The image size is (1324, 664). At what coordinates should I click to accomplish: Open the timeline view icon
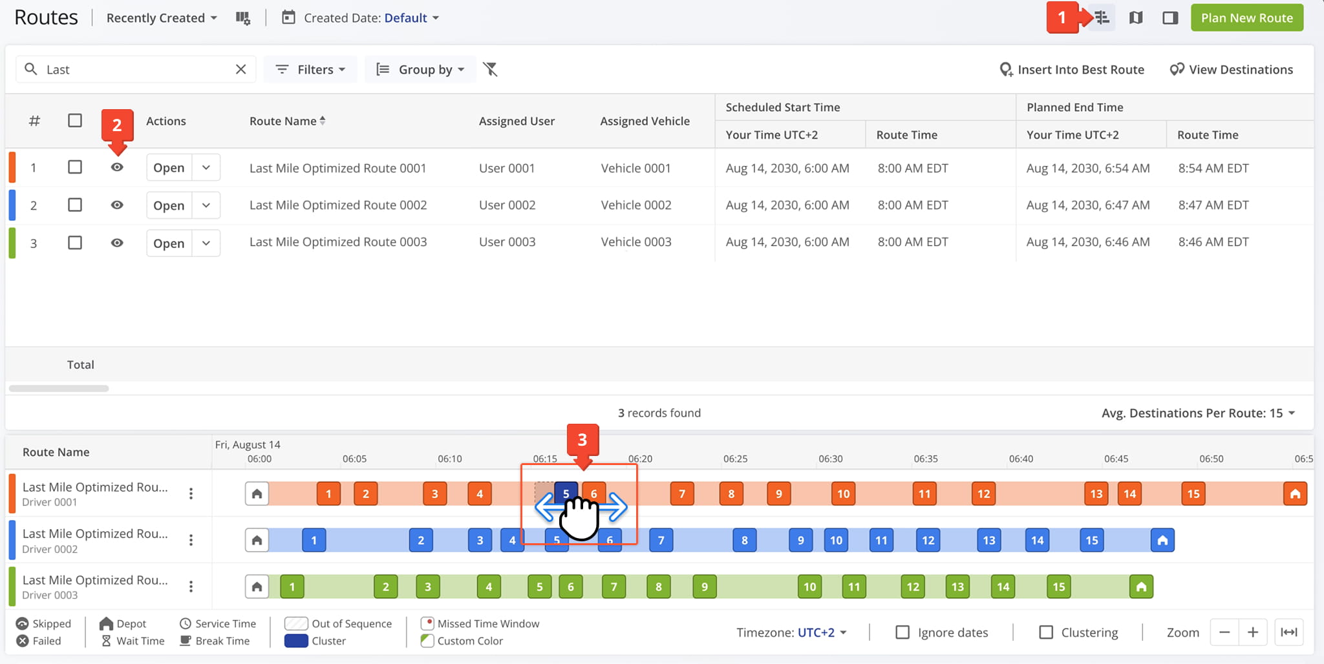tap(1102, 18)
